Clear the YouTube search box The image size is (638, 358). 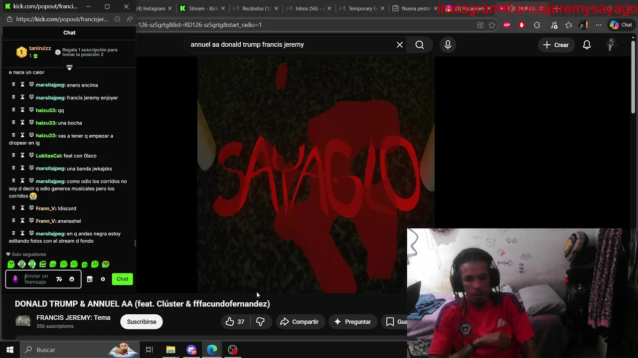(x=400, y=45)
